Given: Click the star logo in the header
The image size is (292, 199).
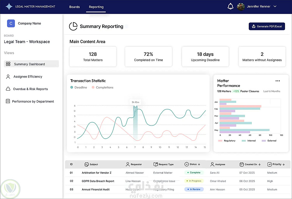Looking at the screenshot, I should (x=9, y=6).
